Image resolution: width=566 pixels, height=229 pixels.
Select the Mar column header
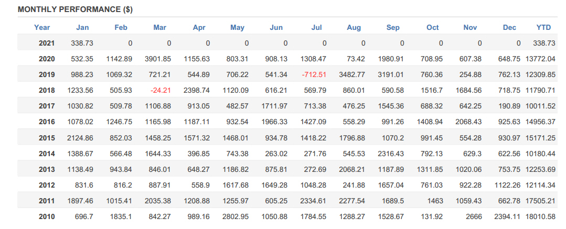(x=159, y=27)
